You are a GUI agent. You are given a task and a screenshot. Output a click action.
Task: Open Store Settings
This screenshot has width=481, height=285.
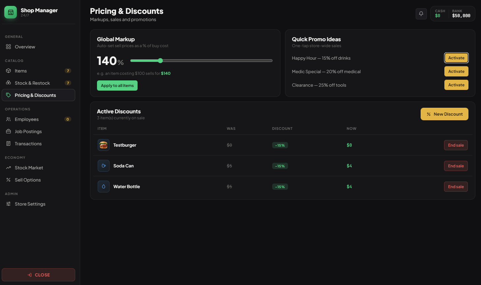[x=38, y=204]
